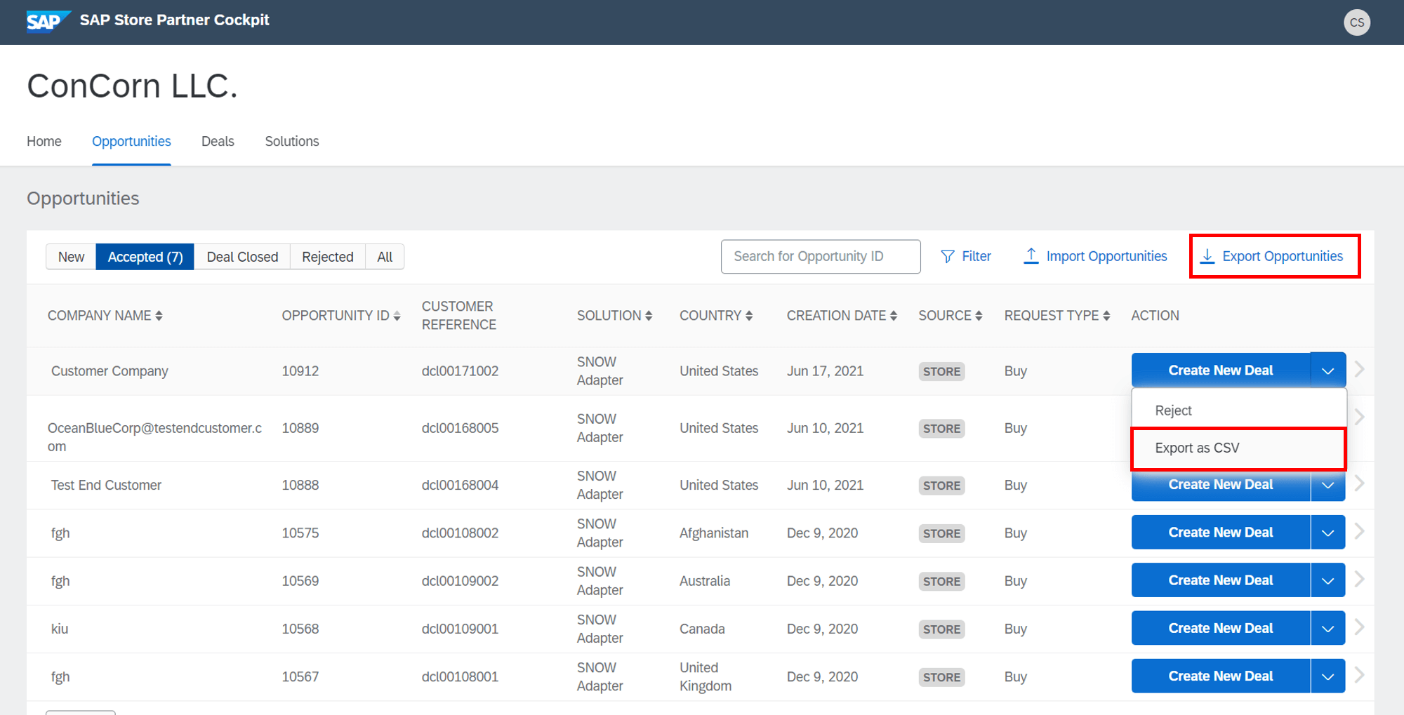
Task: Click the Export Opportunities link
Action: tap(1282, 256)
